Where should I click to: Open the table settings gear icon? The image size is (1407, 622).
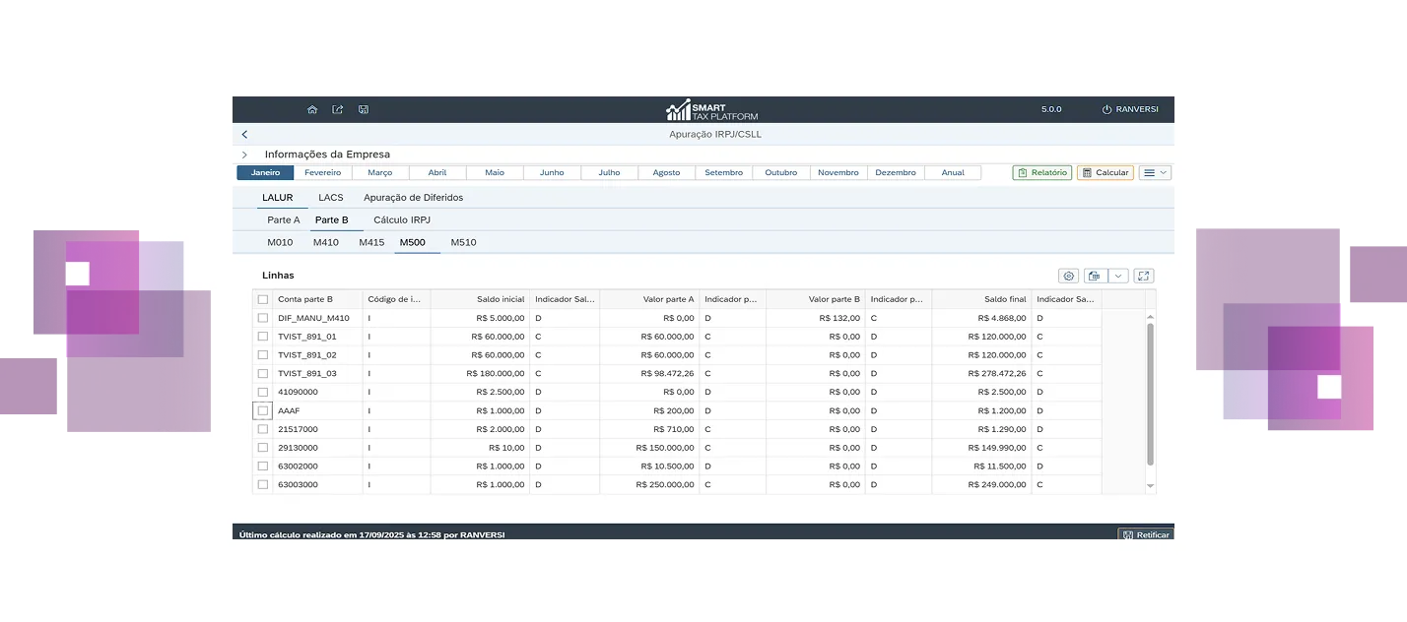coord(1068,276)
